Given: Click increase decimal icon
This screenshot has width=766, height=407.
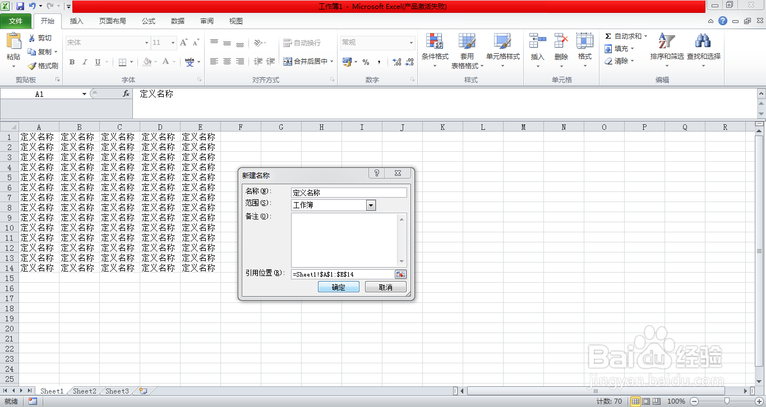Looking at the screenshot, I should pos(396,62).
